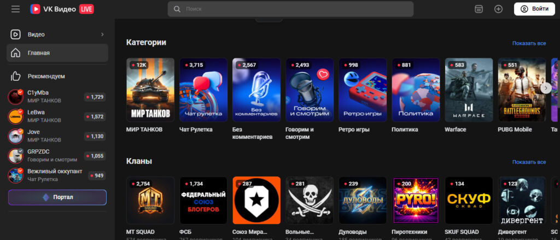Click the 1,055 viewers badge
This screenshot has height=240, width=560.
tap(95, 156)
